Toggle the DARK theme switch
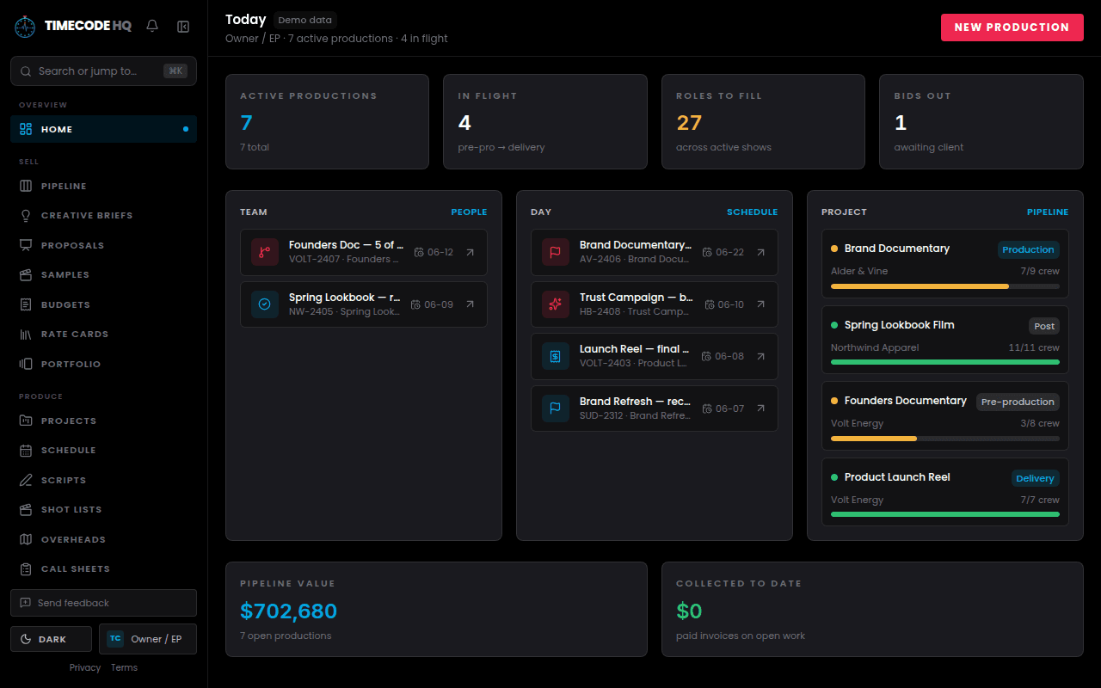Viewport: 1101px width, 688px height. (x=51, y=639)
